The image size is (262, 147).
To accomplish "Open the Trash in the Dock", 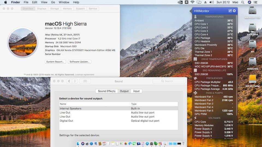I will click(183, 143).
